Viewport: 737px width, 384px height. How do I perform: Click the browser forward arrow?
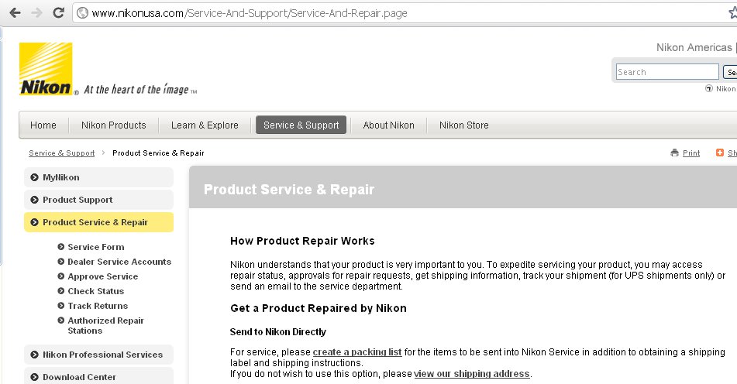pyautogui.click(x=36, y=12)
